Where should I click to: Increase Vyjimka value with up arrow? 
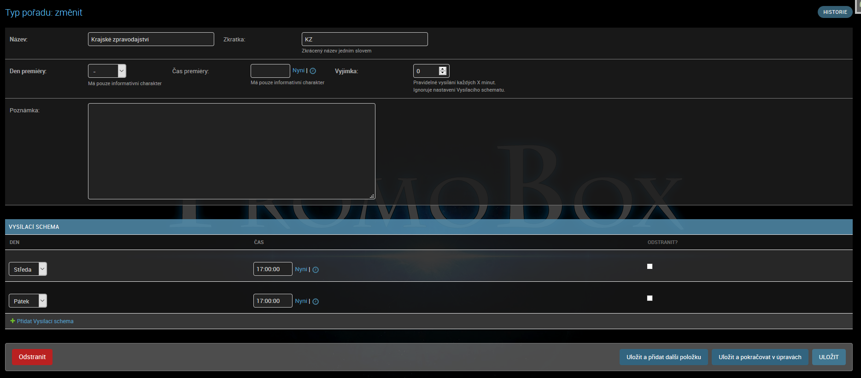[443, 69]
